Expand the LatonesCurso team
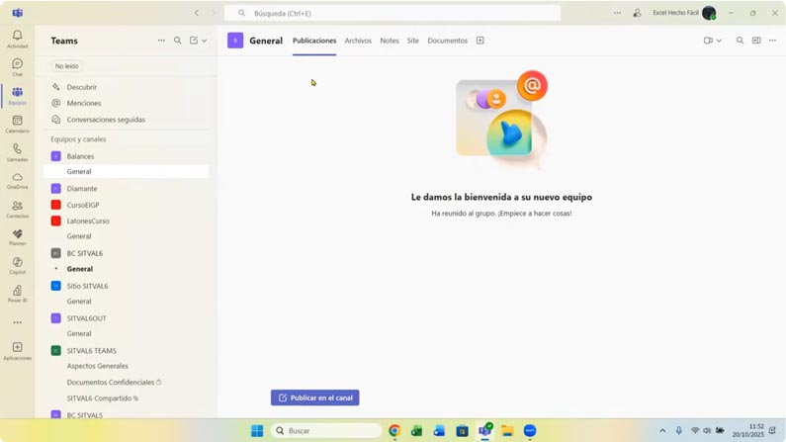The image size is (786, 442). pos(88,221)
